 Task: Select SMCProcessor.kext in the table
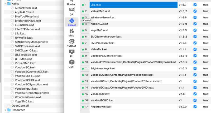[102, 43]
